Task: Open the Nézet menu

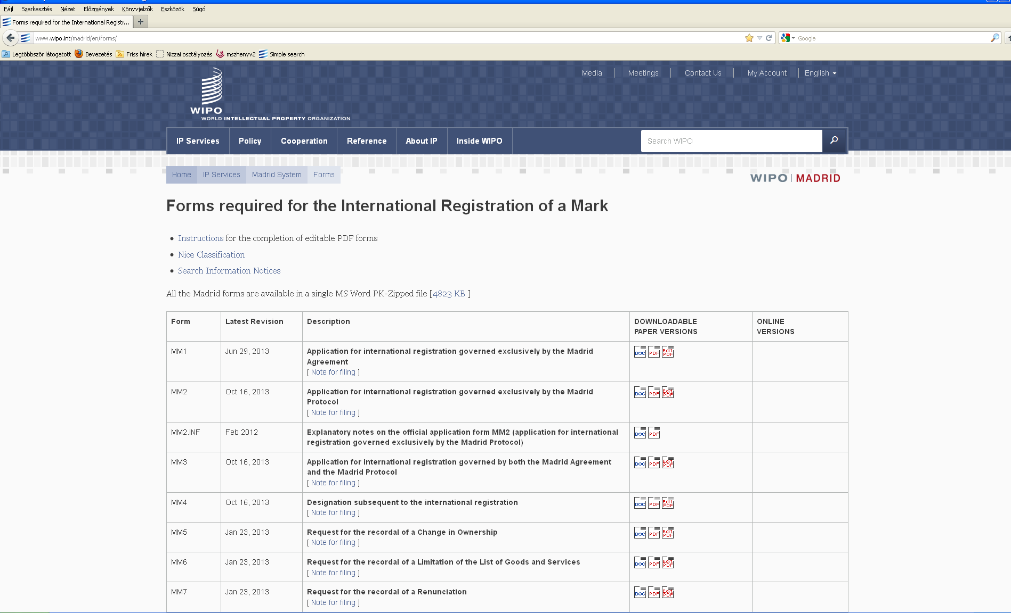Action: pyautogui.click(x=68, y=9)
